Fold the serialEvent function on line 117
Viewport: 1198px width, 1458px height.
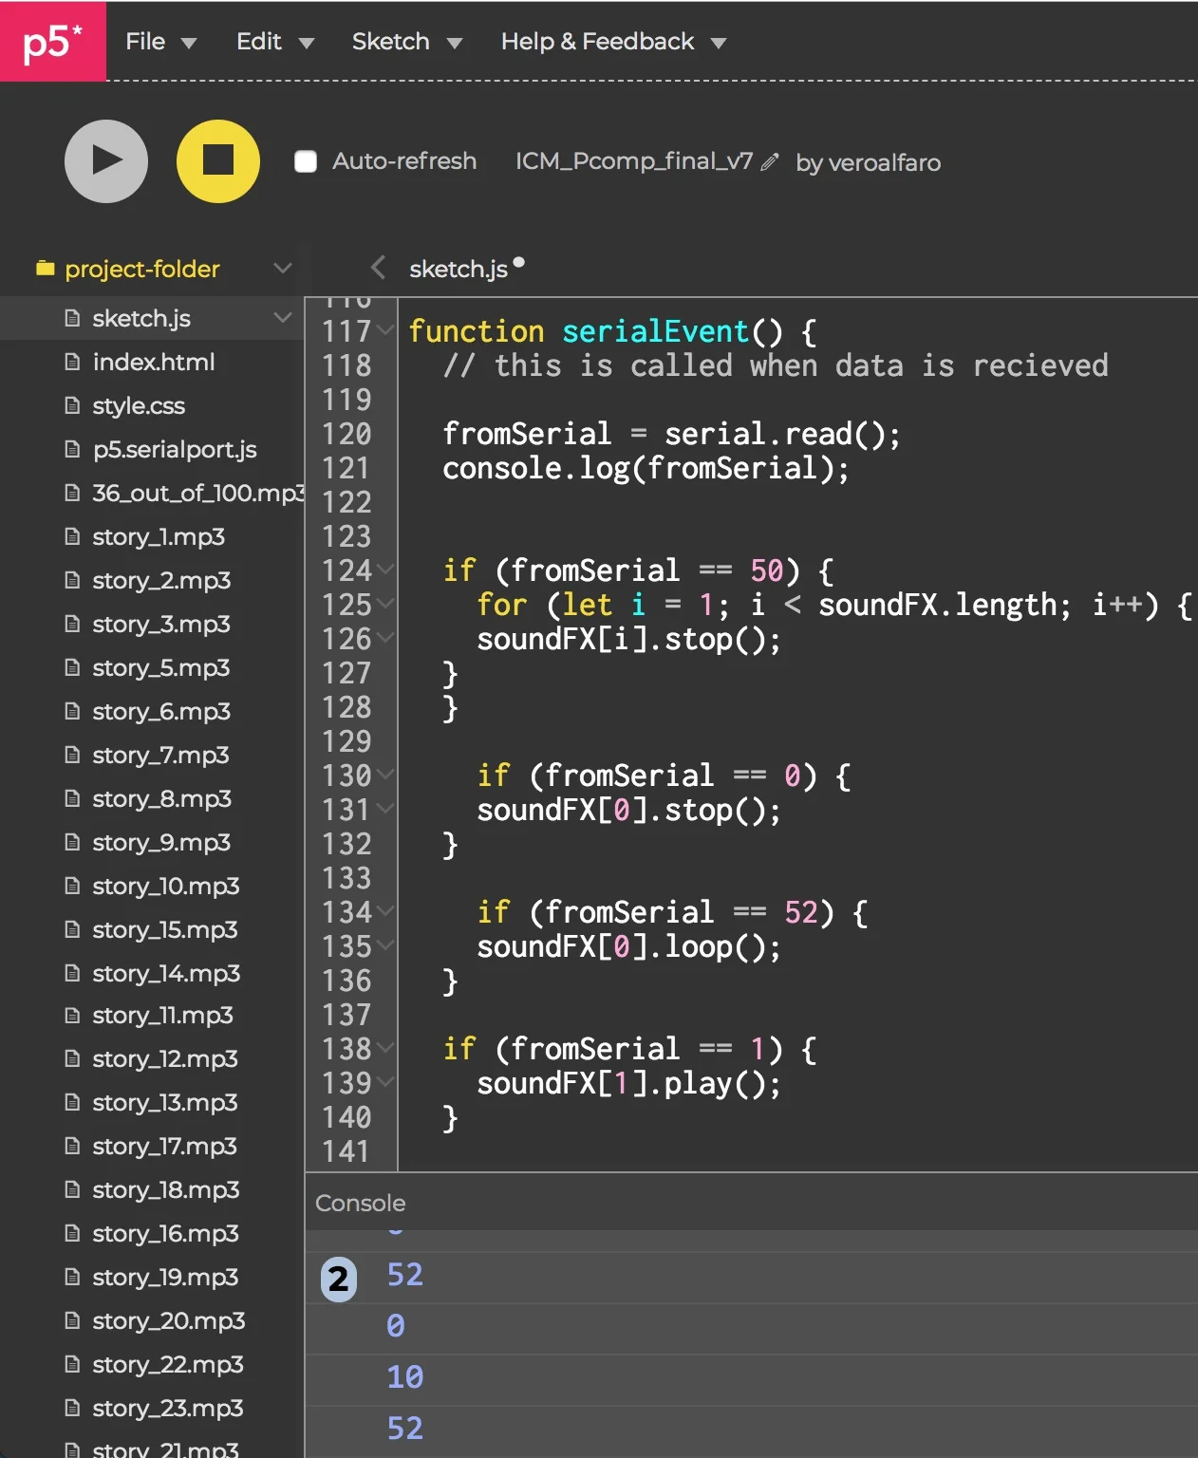click(x=385, y=330)
